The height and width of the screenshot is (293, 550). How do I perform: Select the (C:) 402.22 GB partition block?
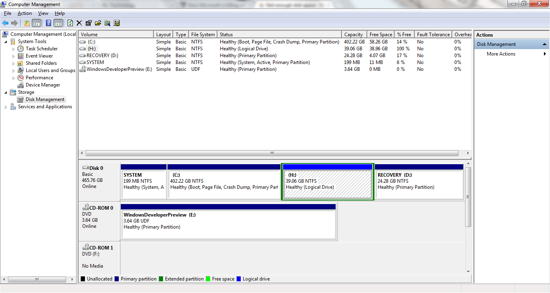[223, 181]
